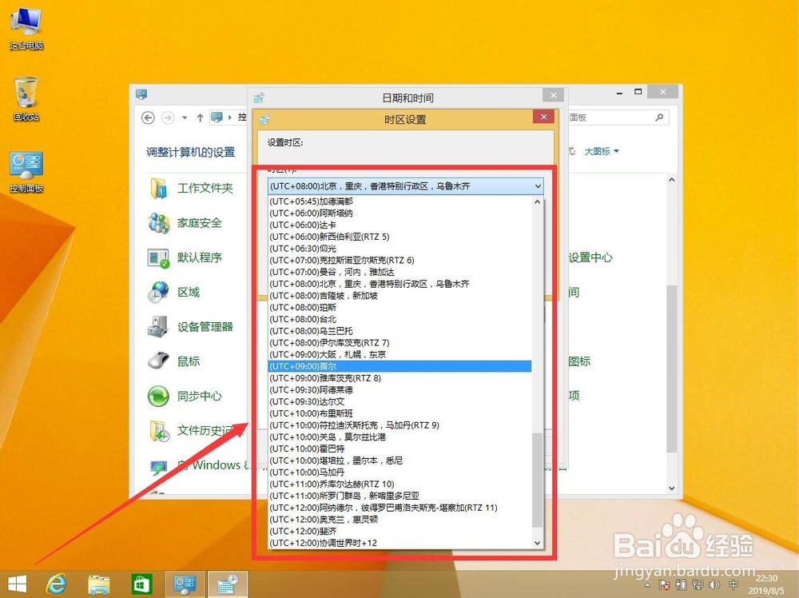The image size is (799, 598).
Task: Switch to Date and Time taskbar button
Action: pos(227,584)
